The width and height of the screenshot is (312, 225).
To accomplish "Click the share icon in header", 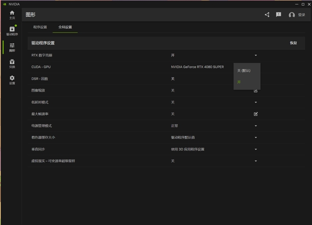I will point(267,15).
